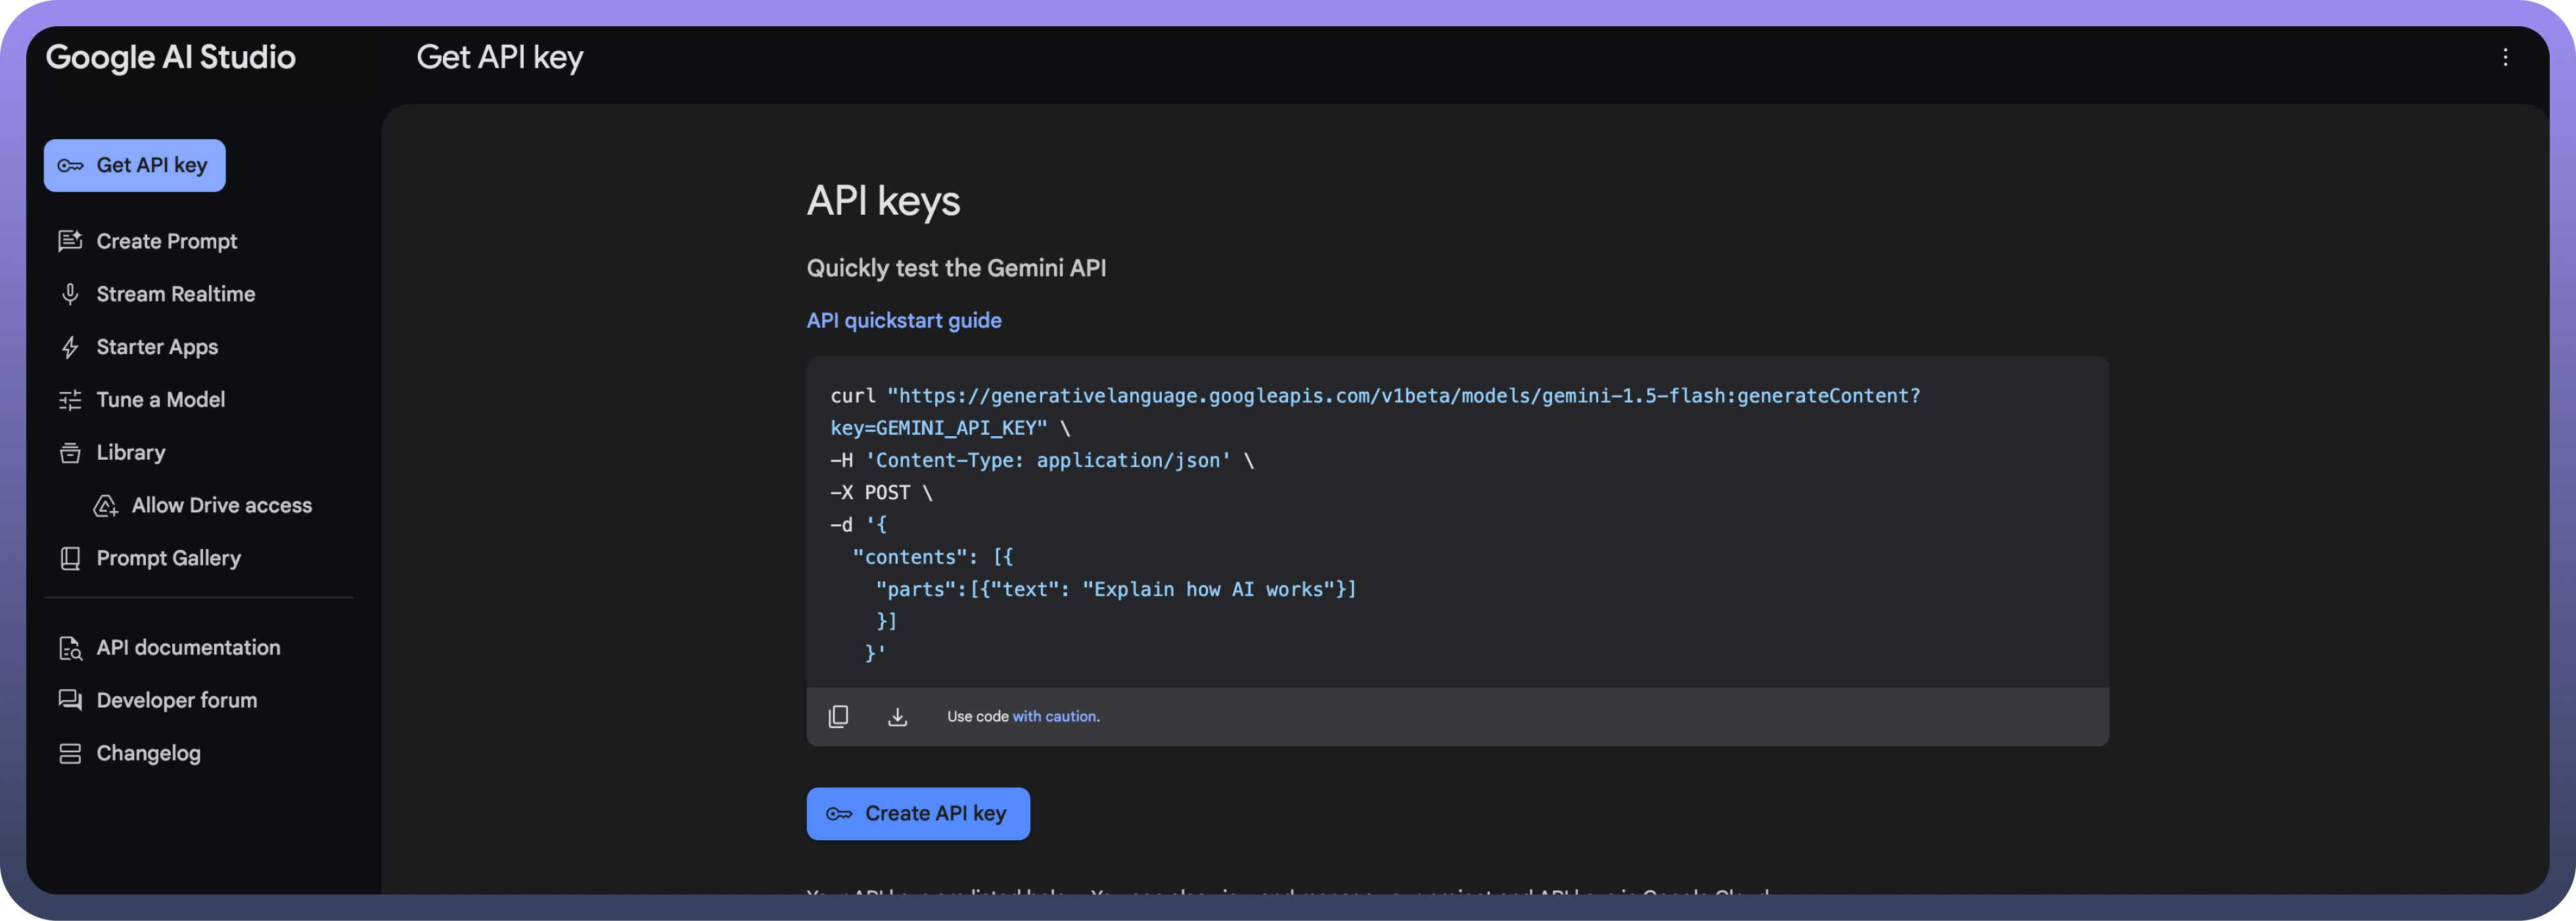The height and width of the screenshot is (921, 2576).
Task: Open Developer forum
Action: click(x=176, y=700)
